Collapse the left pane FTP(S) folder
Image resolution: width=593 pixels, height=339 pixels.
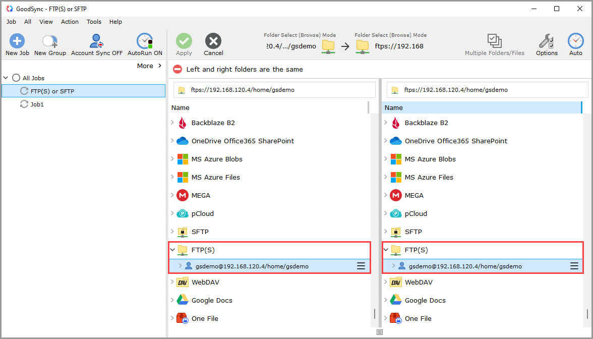(x=172, y=250)
